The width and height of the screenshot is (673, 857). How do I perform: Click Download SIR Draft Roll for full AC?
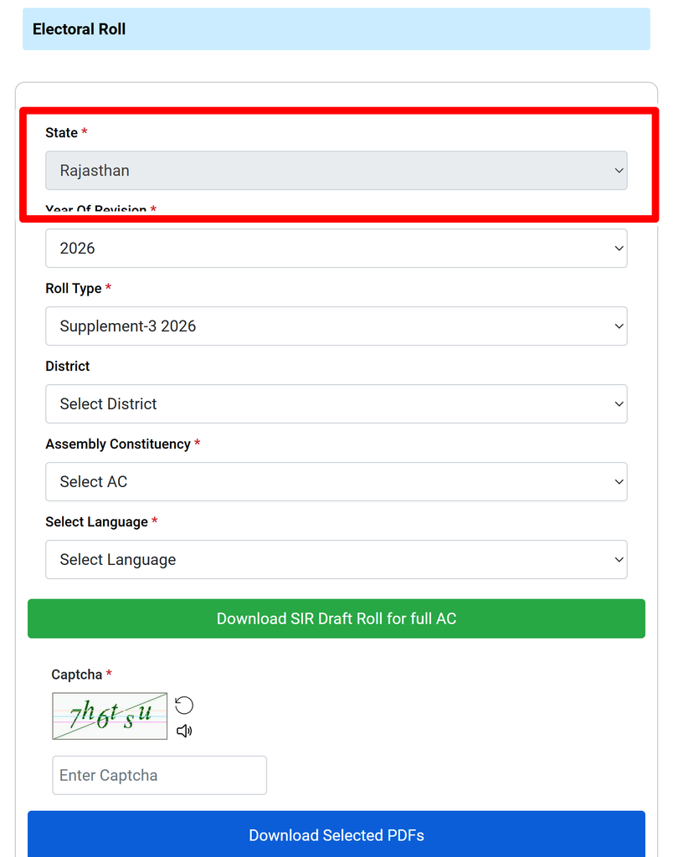coord(336,618)
